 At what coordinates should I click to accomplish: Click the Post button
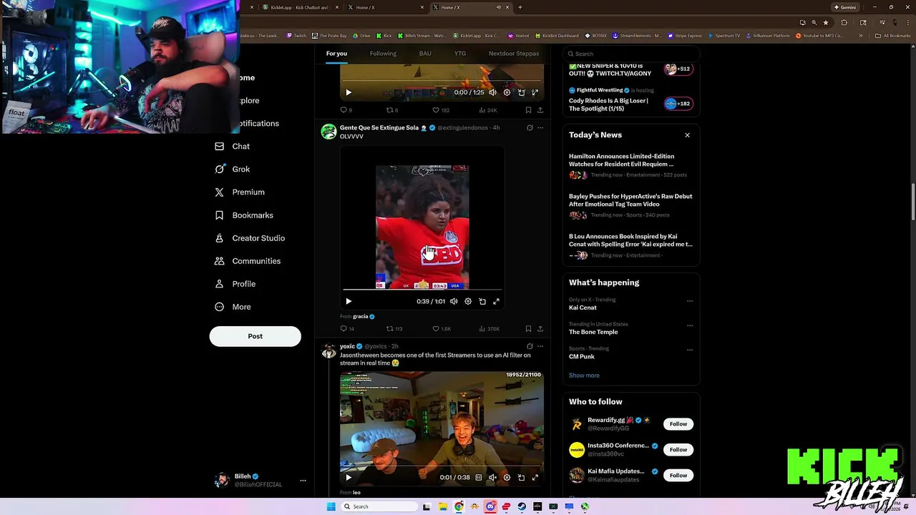pos(255,336)
